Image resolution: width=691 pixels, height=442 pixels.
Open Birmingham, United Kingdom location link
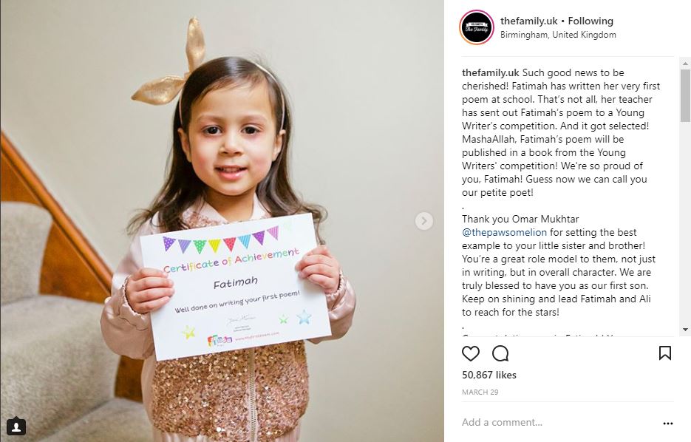(x=558, y=35)
